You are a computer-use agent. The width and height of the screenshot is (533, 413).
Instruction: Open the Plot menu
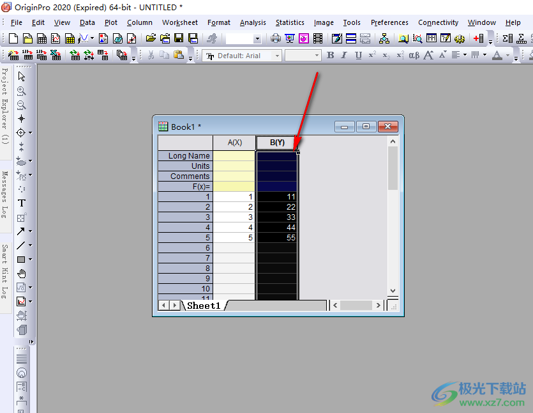pos(111,22)
